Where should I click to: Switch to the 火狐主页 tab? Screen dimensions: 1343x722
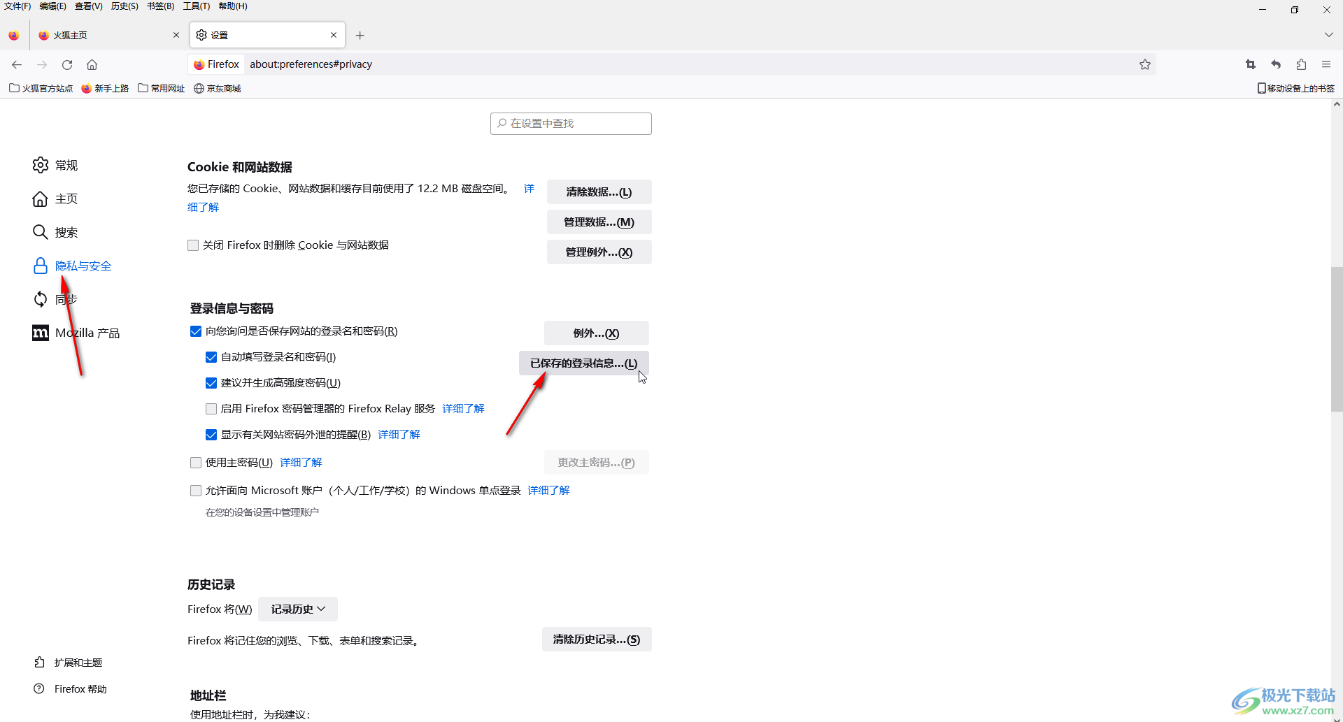point(108,35)
